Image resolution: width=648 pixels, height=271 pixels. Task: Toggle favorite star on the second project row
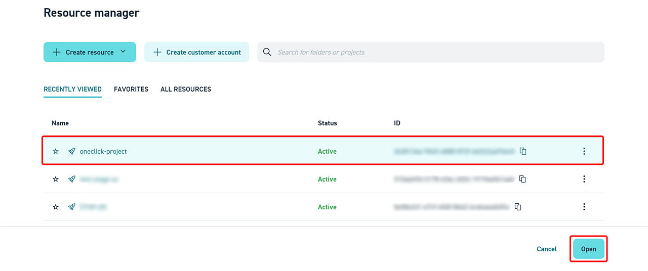coord(56,179)
